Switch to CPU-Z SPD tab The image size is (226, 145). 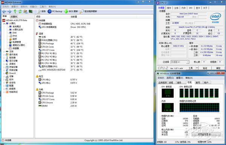[x=191, y=8]
